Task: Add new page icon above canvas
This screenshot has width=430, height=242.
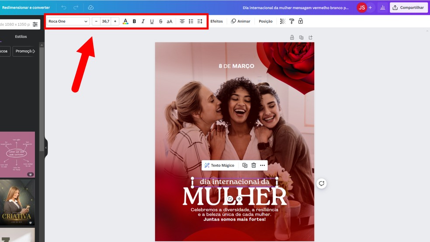Action: (x=310, y=38)
